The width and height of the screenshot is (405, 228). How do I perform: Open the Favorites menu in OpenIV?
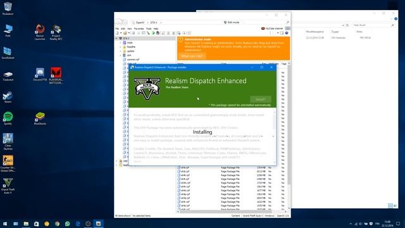coord(139,28)
